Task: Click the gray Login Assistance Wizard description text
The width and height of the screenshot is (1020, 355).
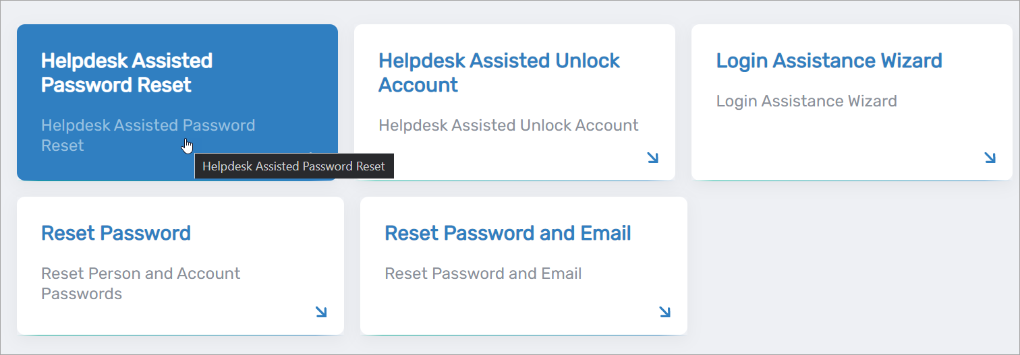Action: point(806,101)
